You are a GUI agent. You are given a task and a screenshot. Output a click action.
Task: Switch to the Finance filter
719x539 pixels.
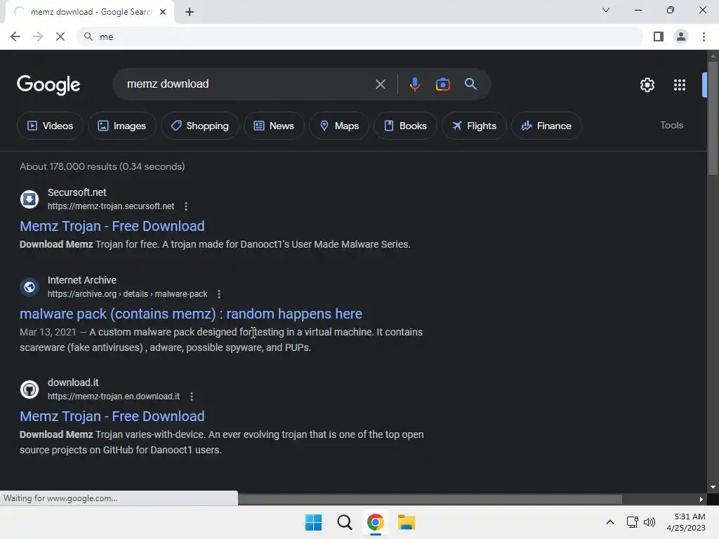[546, 126]
